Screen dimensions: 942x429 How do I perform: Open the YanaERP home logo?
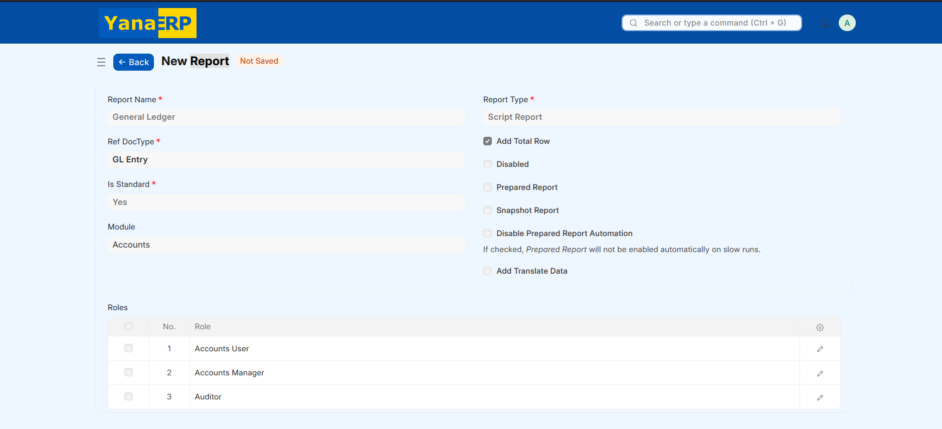coord(147,23)
